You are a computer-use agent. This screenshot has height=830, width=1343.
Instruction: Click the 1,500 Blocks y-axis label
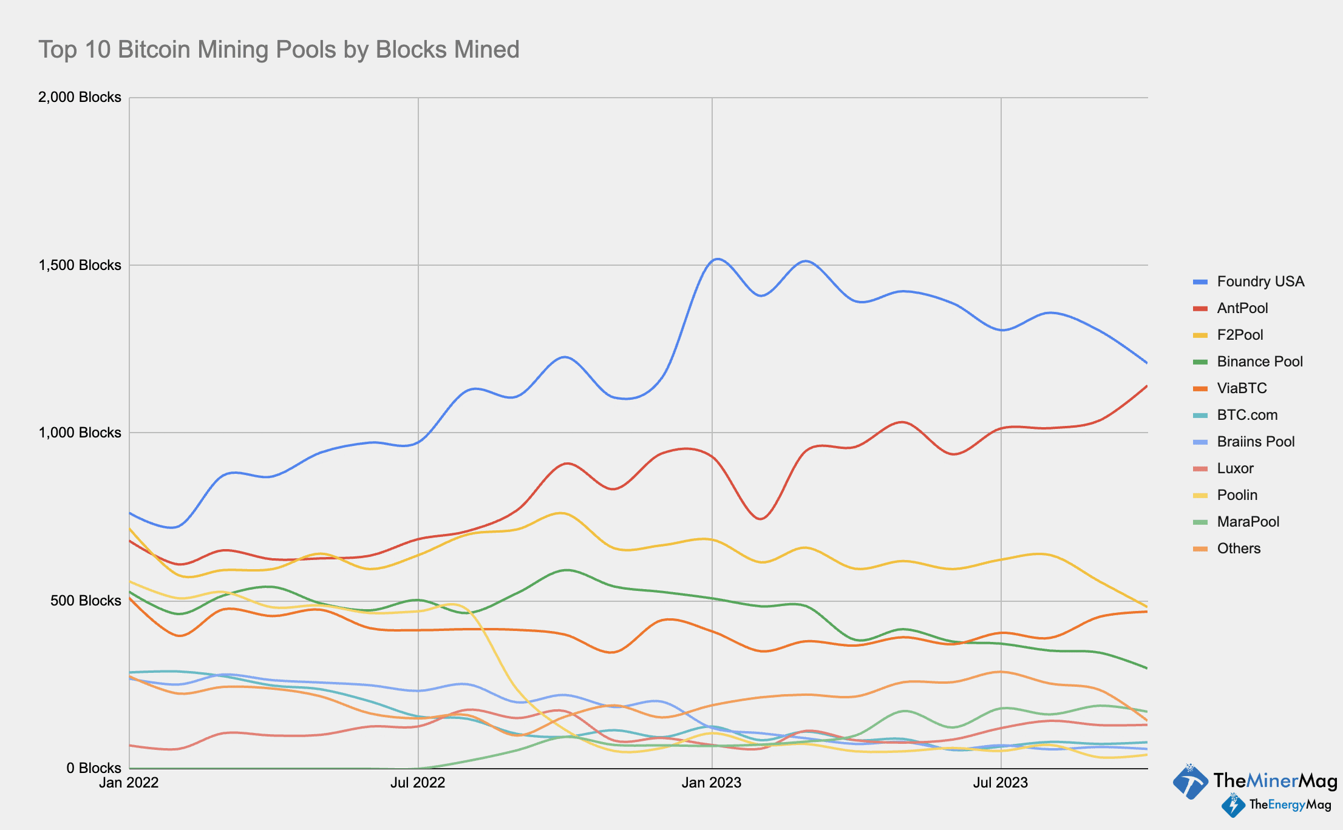click(80, 265)
